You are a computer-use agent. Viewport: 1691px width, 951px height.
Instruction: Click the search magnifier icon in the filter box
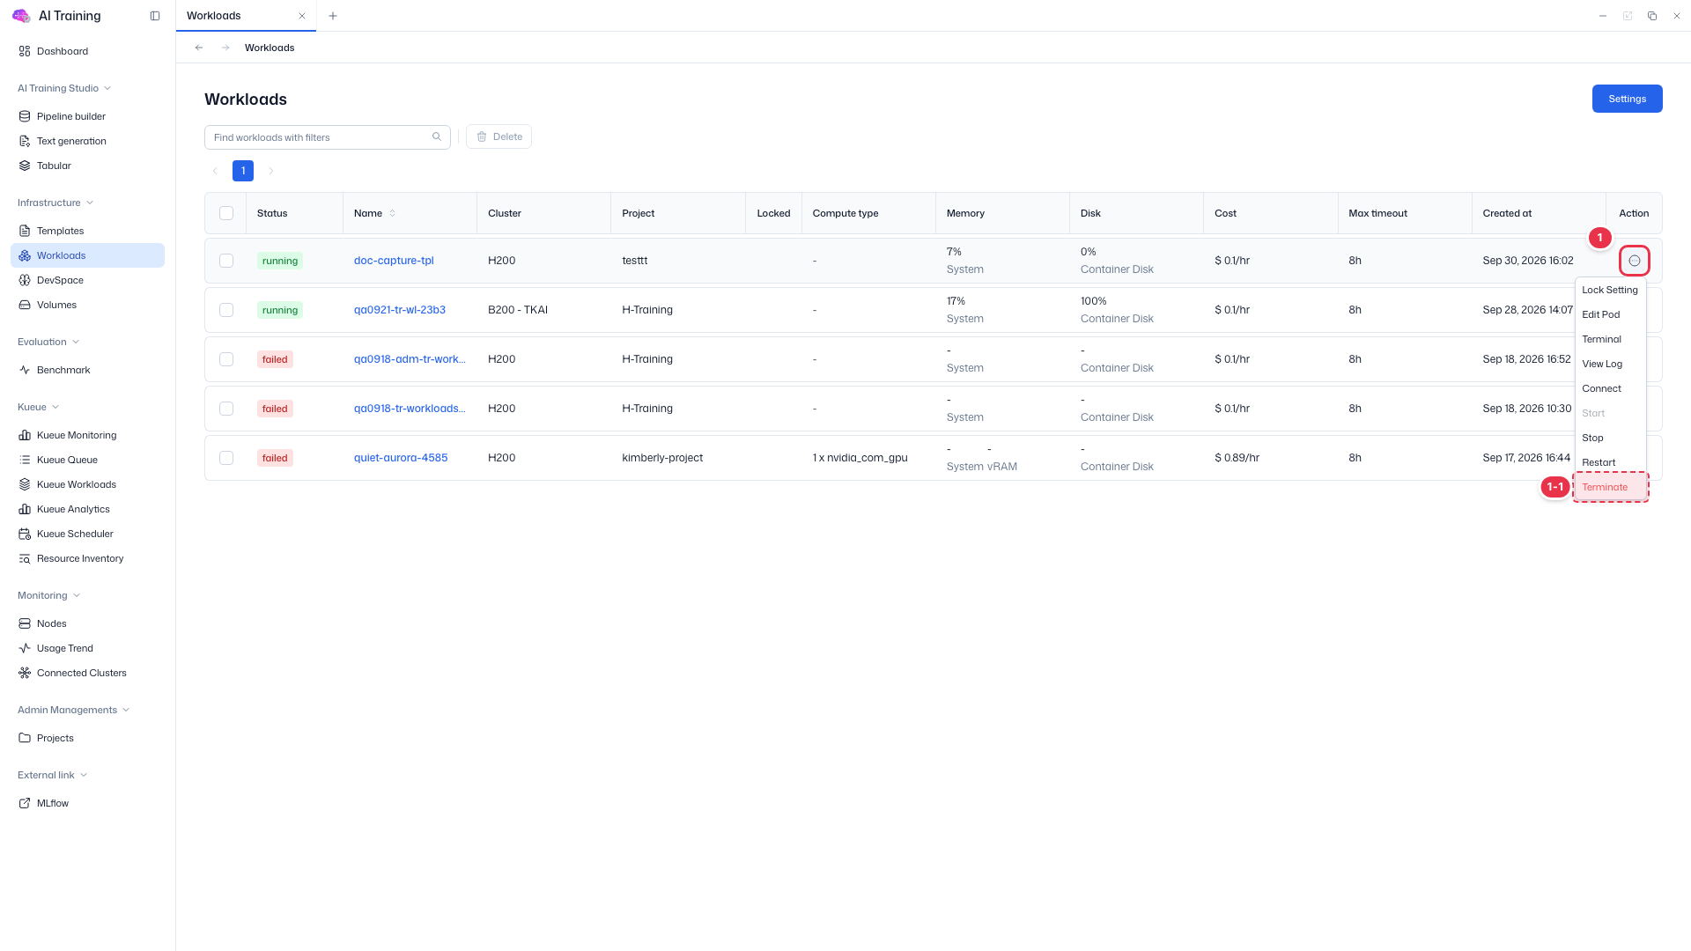click(x=437, y=136)
